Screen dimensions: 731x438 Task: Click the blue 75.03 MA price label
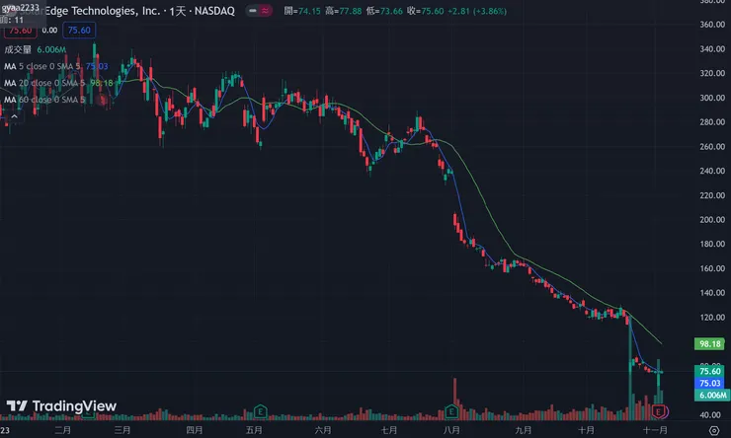709,383
